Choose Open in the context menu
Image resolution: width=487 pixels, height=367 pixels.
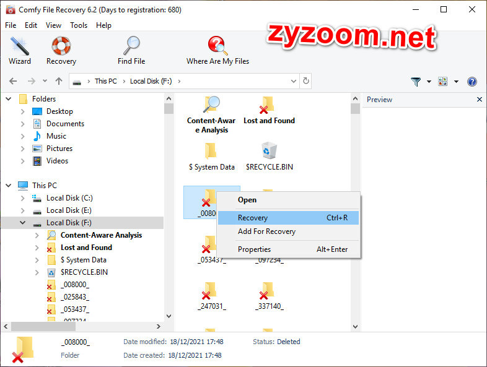click(289, 200)
